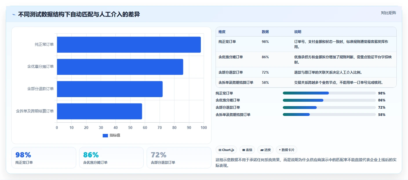This screenshot has height=180, width=408.
Task: Click the 含部分退款订单 label on the chart axis
Action: point(41,89)
